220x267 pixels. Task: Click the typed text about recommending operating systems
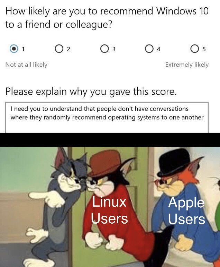107,113
